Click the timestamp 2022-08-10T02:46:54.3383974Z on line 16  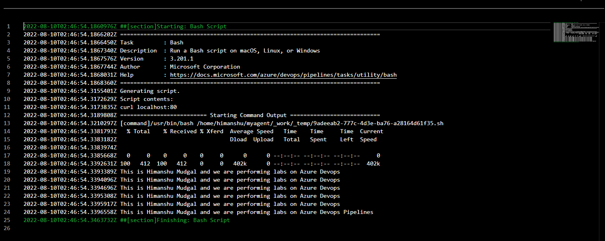pyautogui.click(x=70, y=147)
